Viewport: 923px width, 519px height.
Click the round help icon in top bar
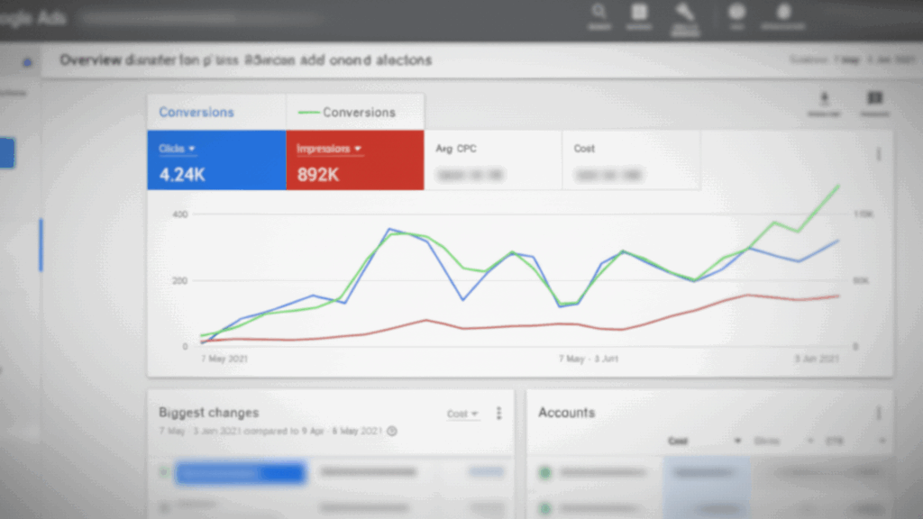tap(736, 13)
